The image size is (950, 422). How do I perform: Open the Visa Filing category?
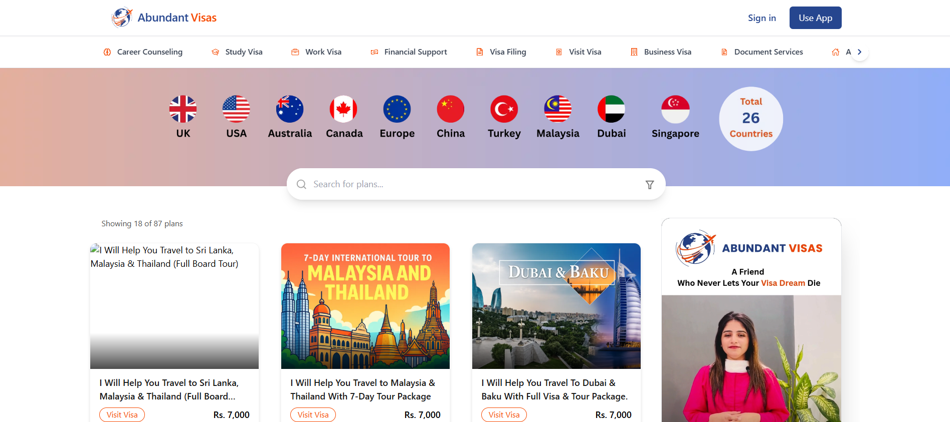tap(501, 52)
